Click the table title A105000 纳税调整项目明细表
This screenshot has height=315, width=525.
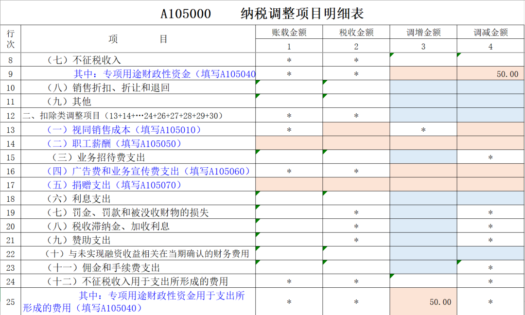click(x=262, y=13)
